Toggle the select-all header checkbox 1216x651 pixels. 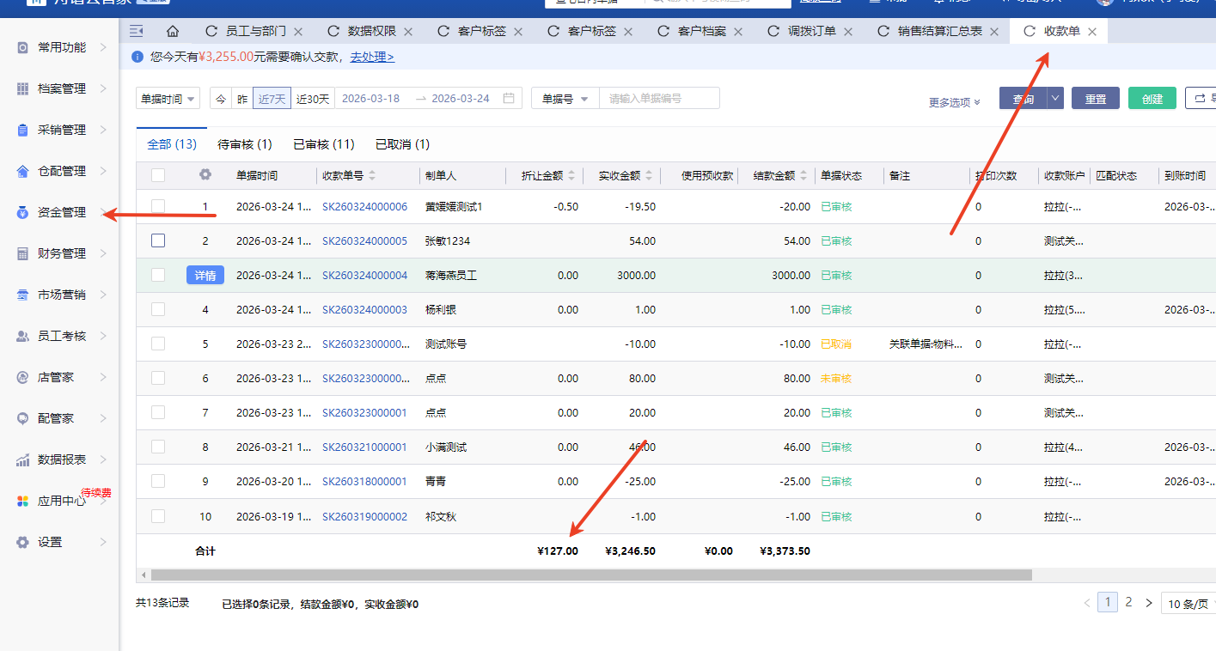click(158, 175)
